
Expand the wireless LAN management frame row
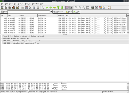1,43
